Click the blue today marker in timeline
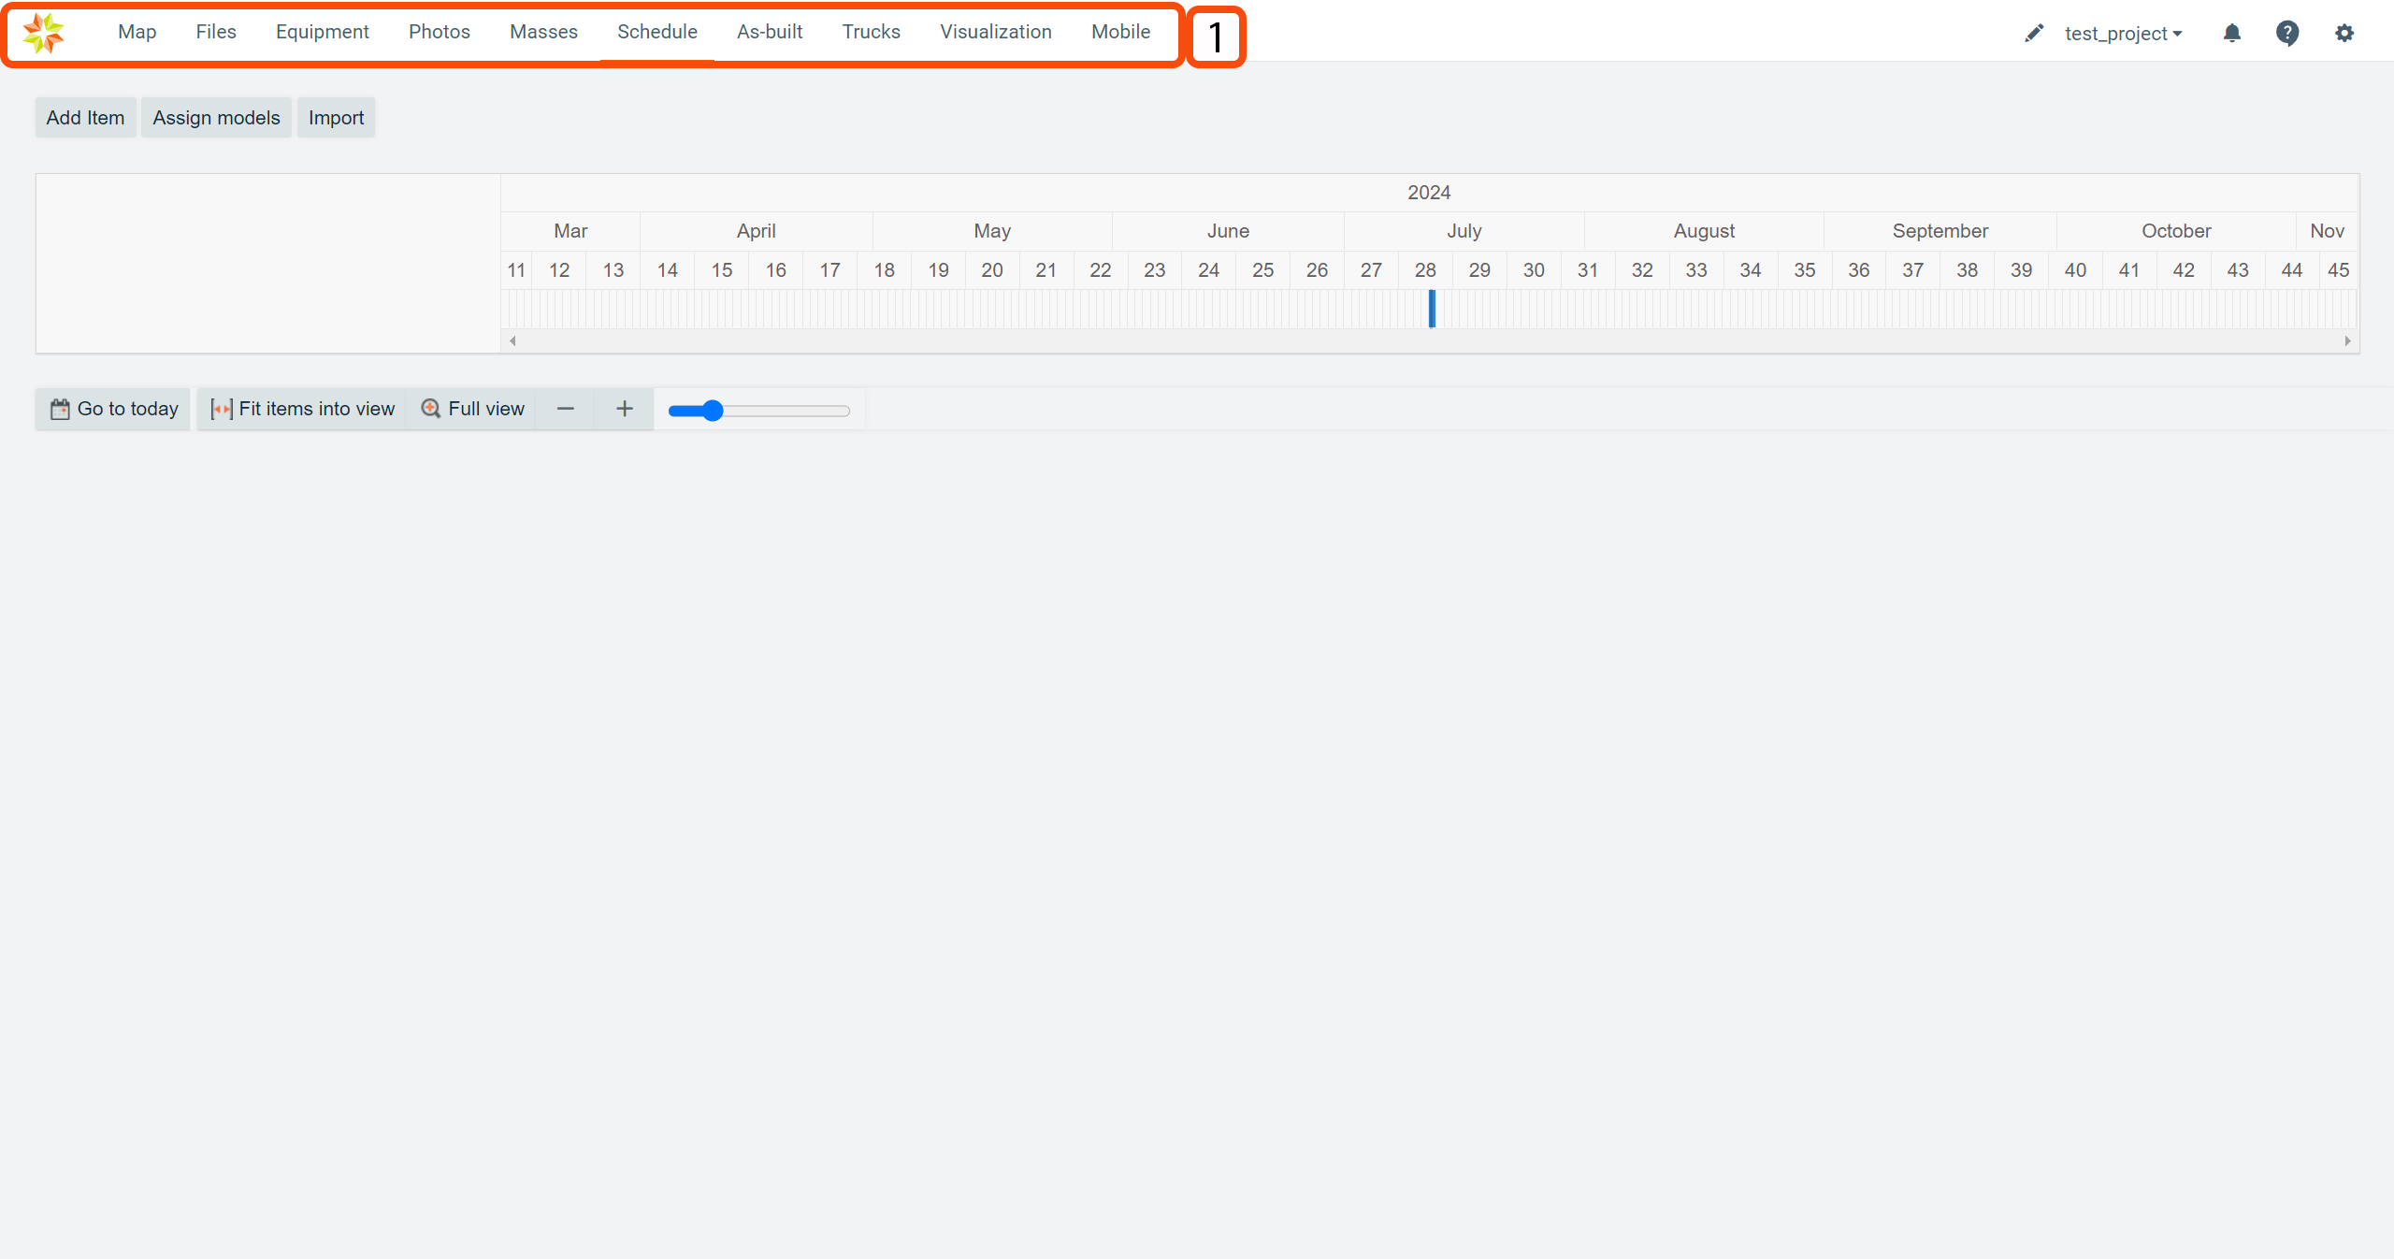 click(x=1432, y=309)
